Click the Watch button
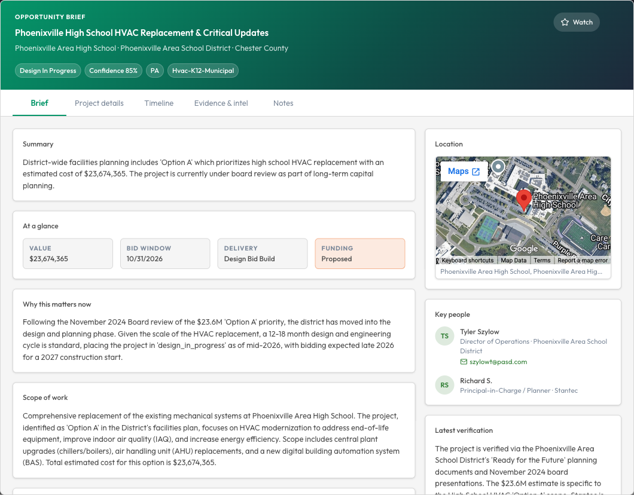The width and height of the screenshot is (634, 495). [x=576, y=22]
